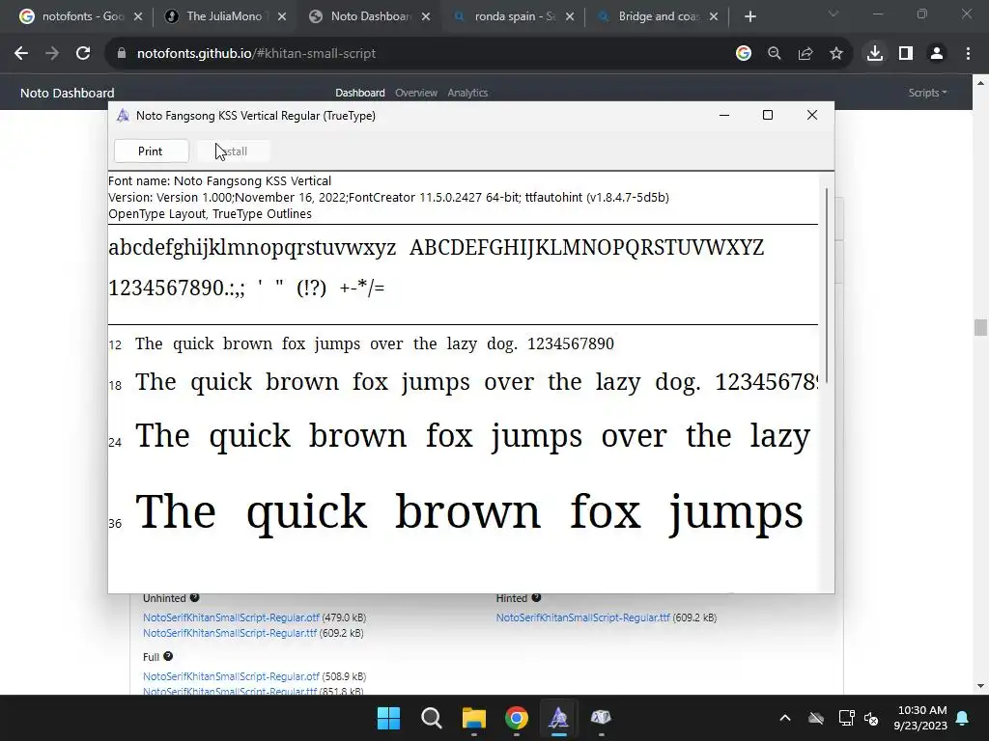Click the Print button in font viewer

[151, 151]
